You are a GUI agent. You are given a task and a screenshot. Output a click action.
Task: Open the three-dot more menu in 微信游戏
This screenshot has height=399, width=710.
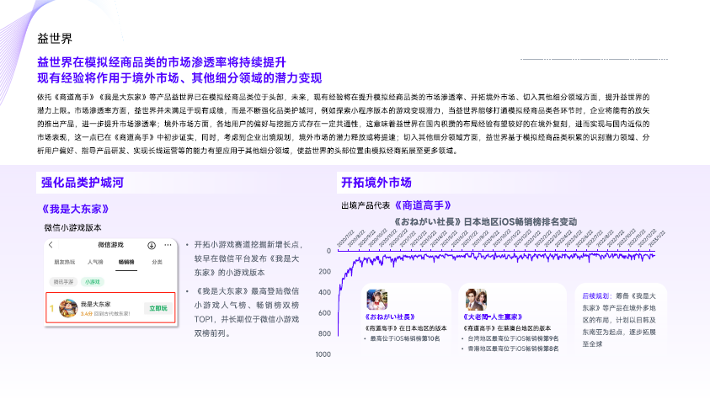[x=168, y=245]
